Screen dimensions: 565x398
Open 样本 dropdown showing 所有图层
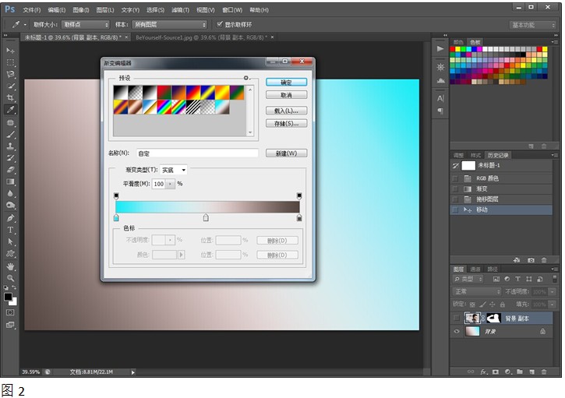[169, 24]
